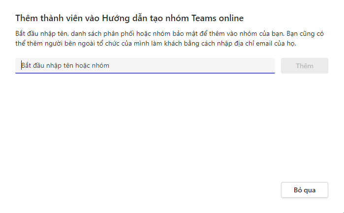Skip adding members with Bỏ qua button

[x=305, y=190]
